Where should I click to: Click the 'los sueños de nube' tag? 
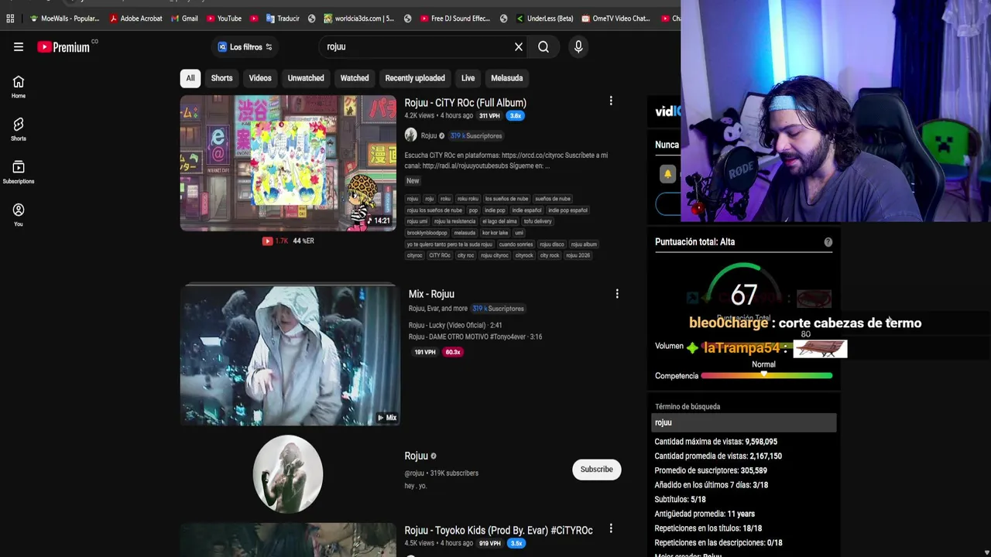pyautogui.click(x=506, y=199)
